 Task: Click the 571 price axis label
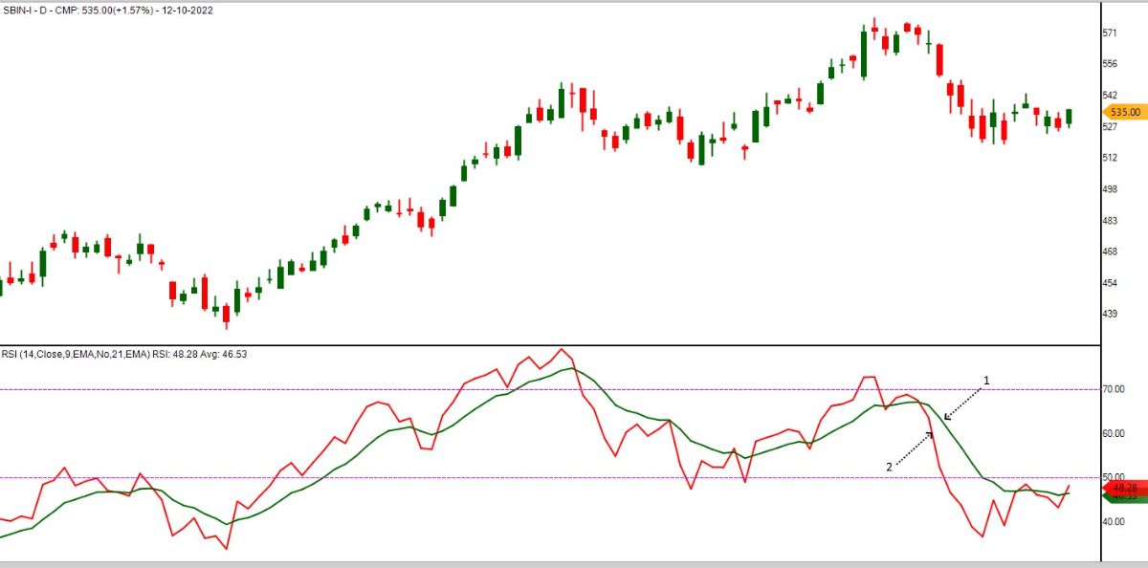pos(1111,33)
